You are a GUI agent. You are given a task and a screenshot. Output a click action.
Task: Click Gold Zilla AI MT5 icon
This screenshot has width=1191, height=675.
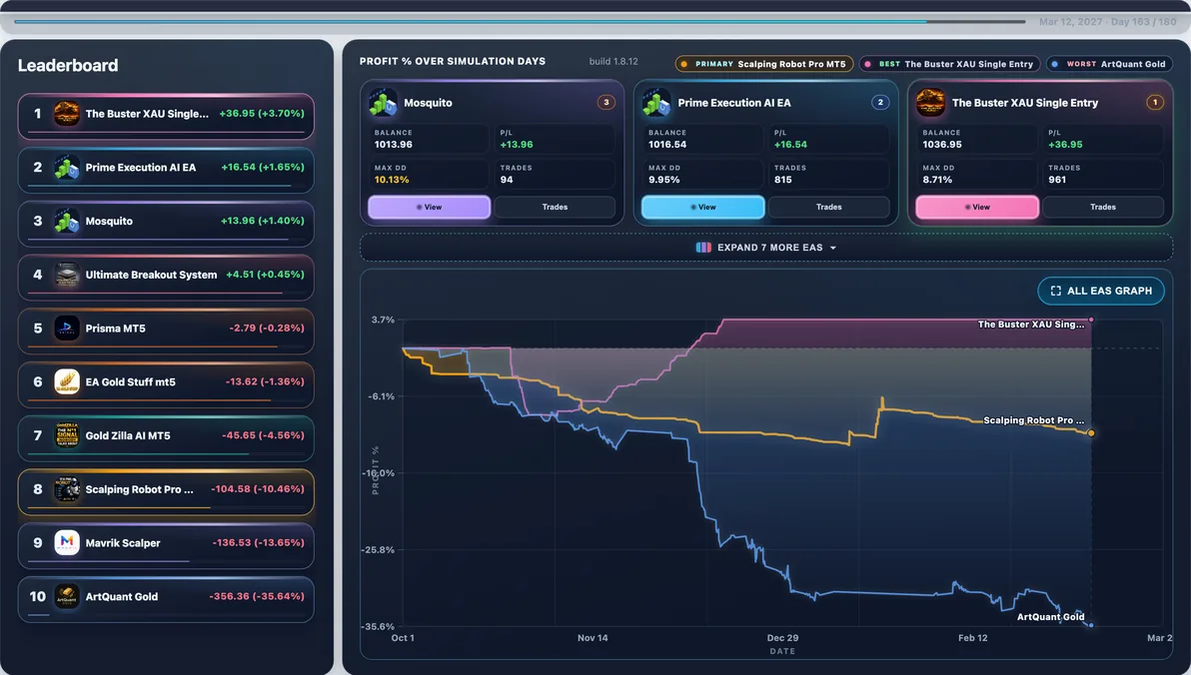click(x=67, y=435)
